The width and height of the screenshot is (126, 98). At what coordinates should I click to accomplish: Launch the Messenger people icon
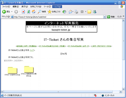tap(95, 12)
